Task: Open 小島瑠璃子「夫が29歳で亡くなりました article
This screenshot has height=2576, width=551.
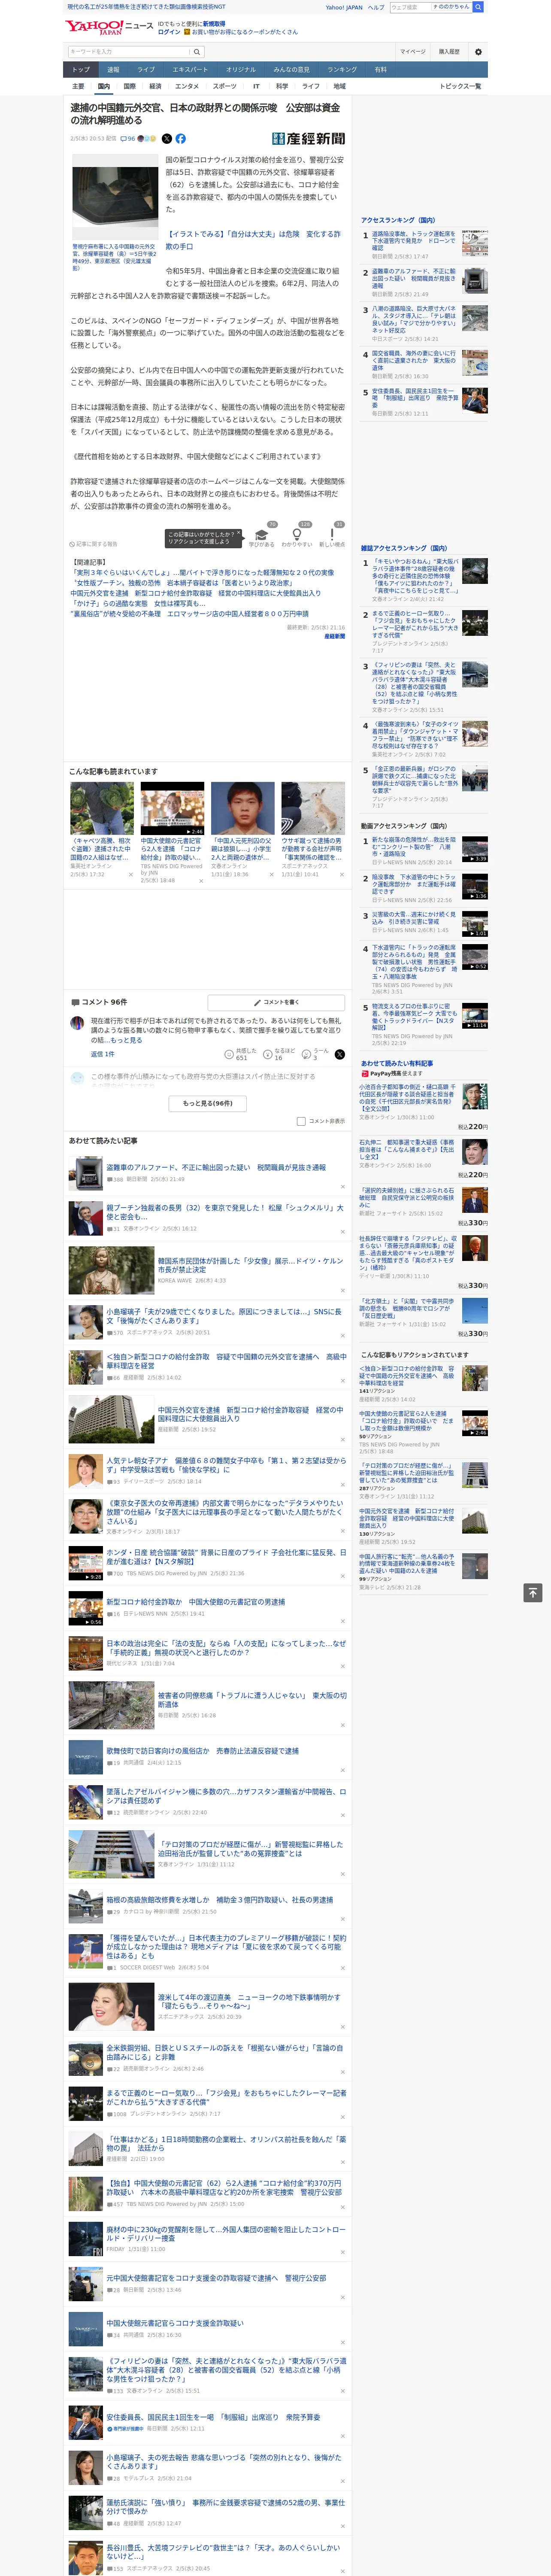Action: [224, 1315]
